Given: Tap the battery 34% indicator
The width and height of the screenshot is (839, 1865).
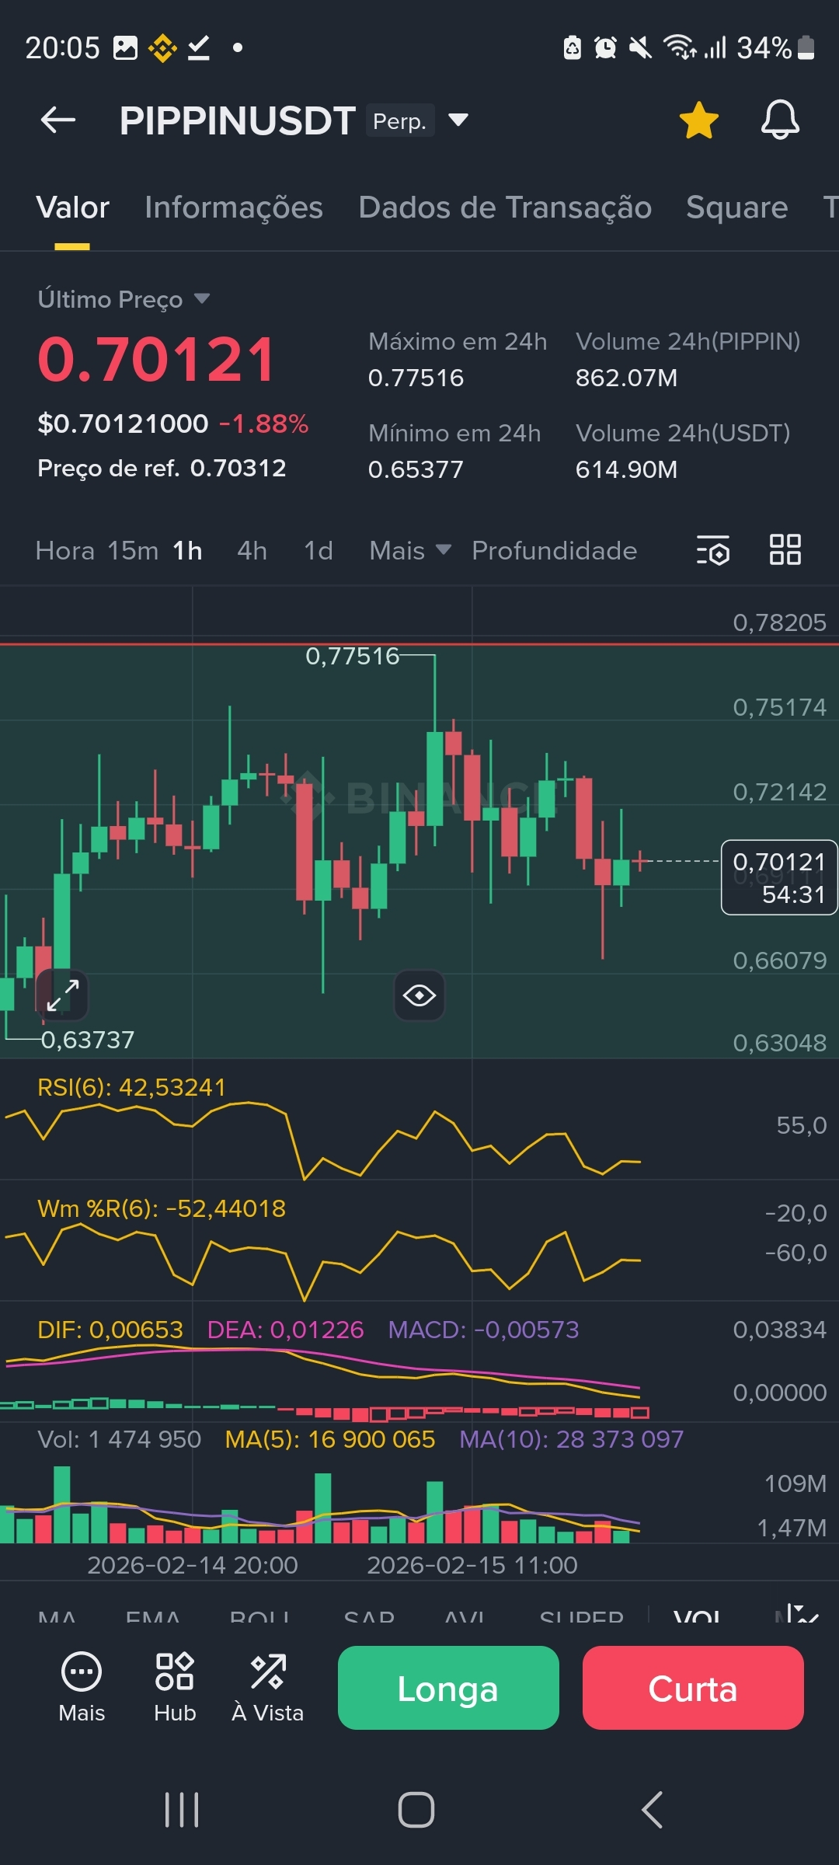Looking at the screenshot, I should tap(776, 48).
